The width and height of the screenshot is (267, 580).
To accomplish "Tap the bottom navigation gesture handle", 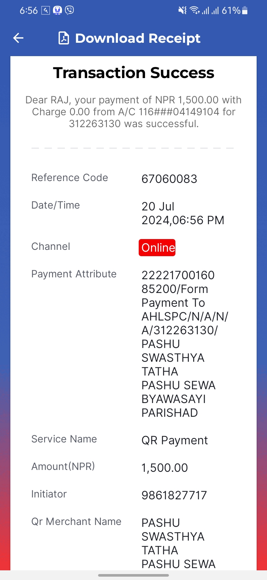I will pos(133,575).
